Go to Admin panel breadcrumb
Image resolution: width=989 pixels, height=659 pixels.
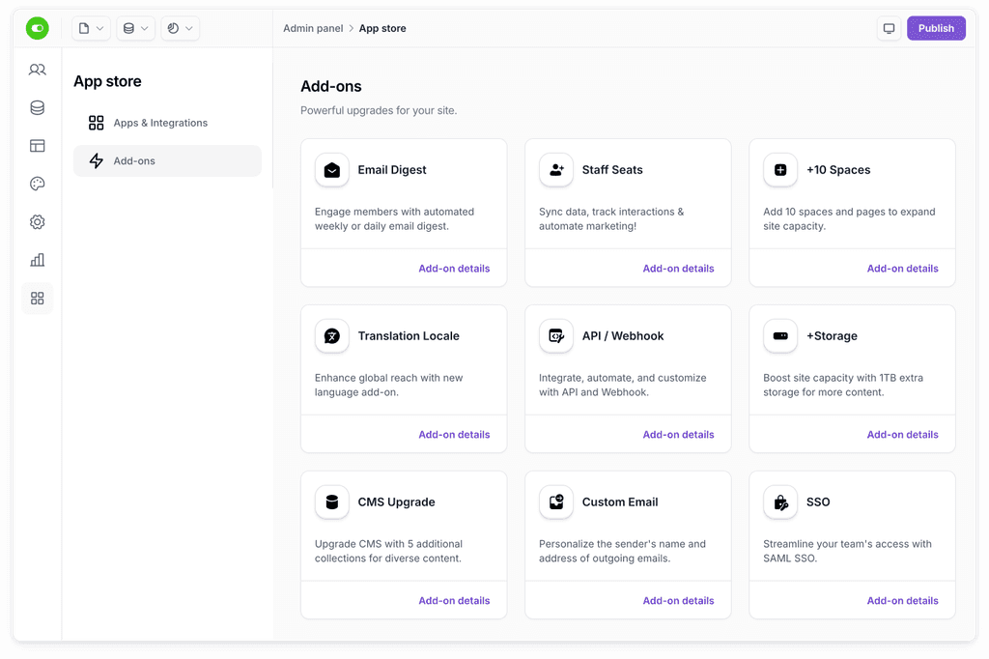[x=313, y=29]
